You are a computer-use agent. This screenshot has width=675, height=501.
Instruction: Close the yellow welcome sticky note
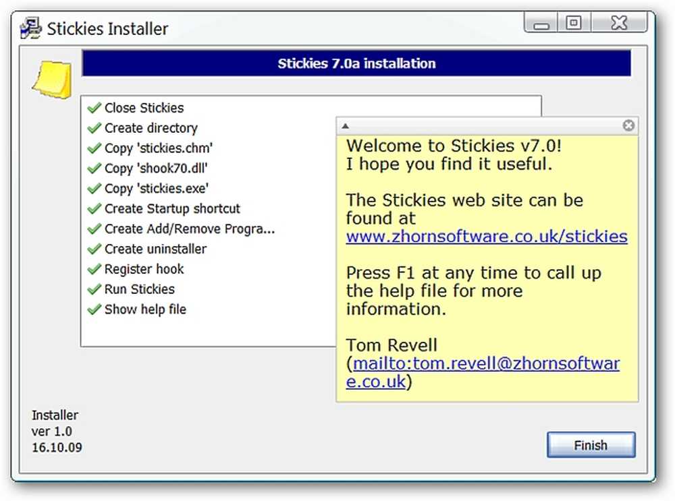click(x=628, y=125)
